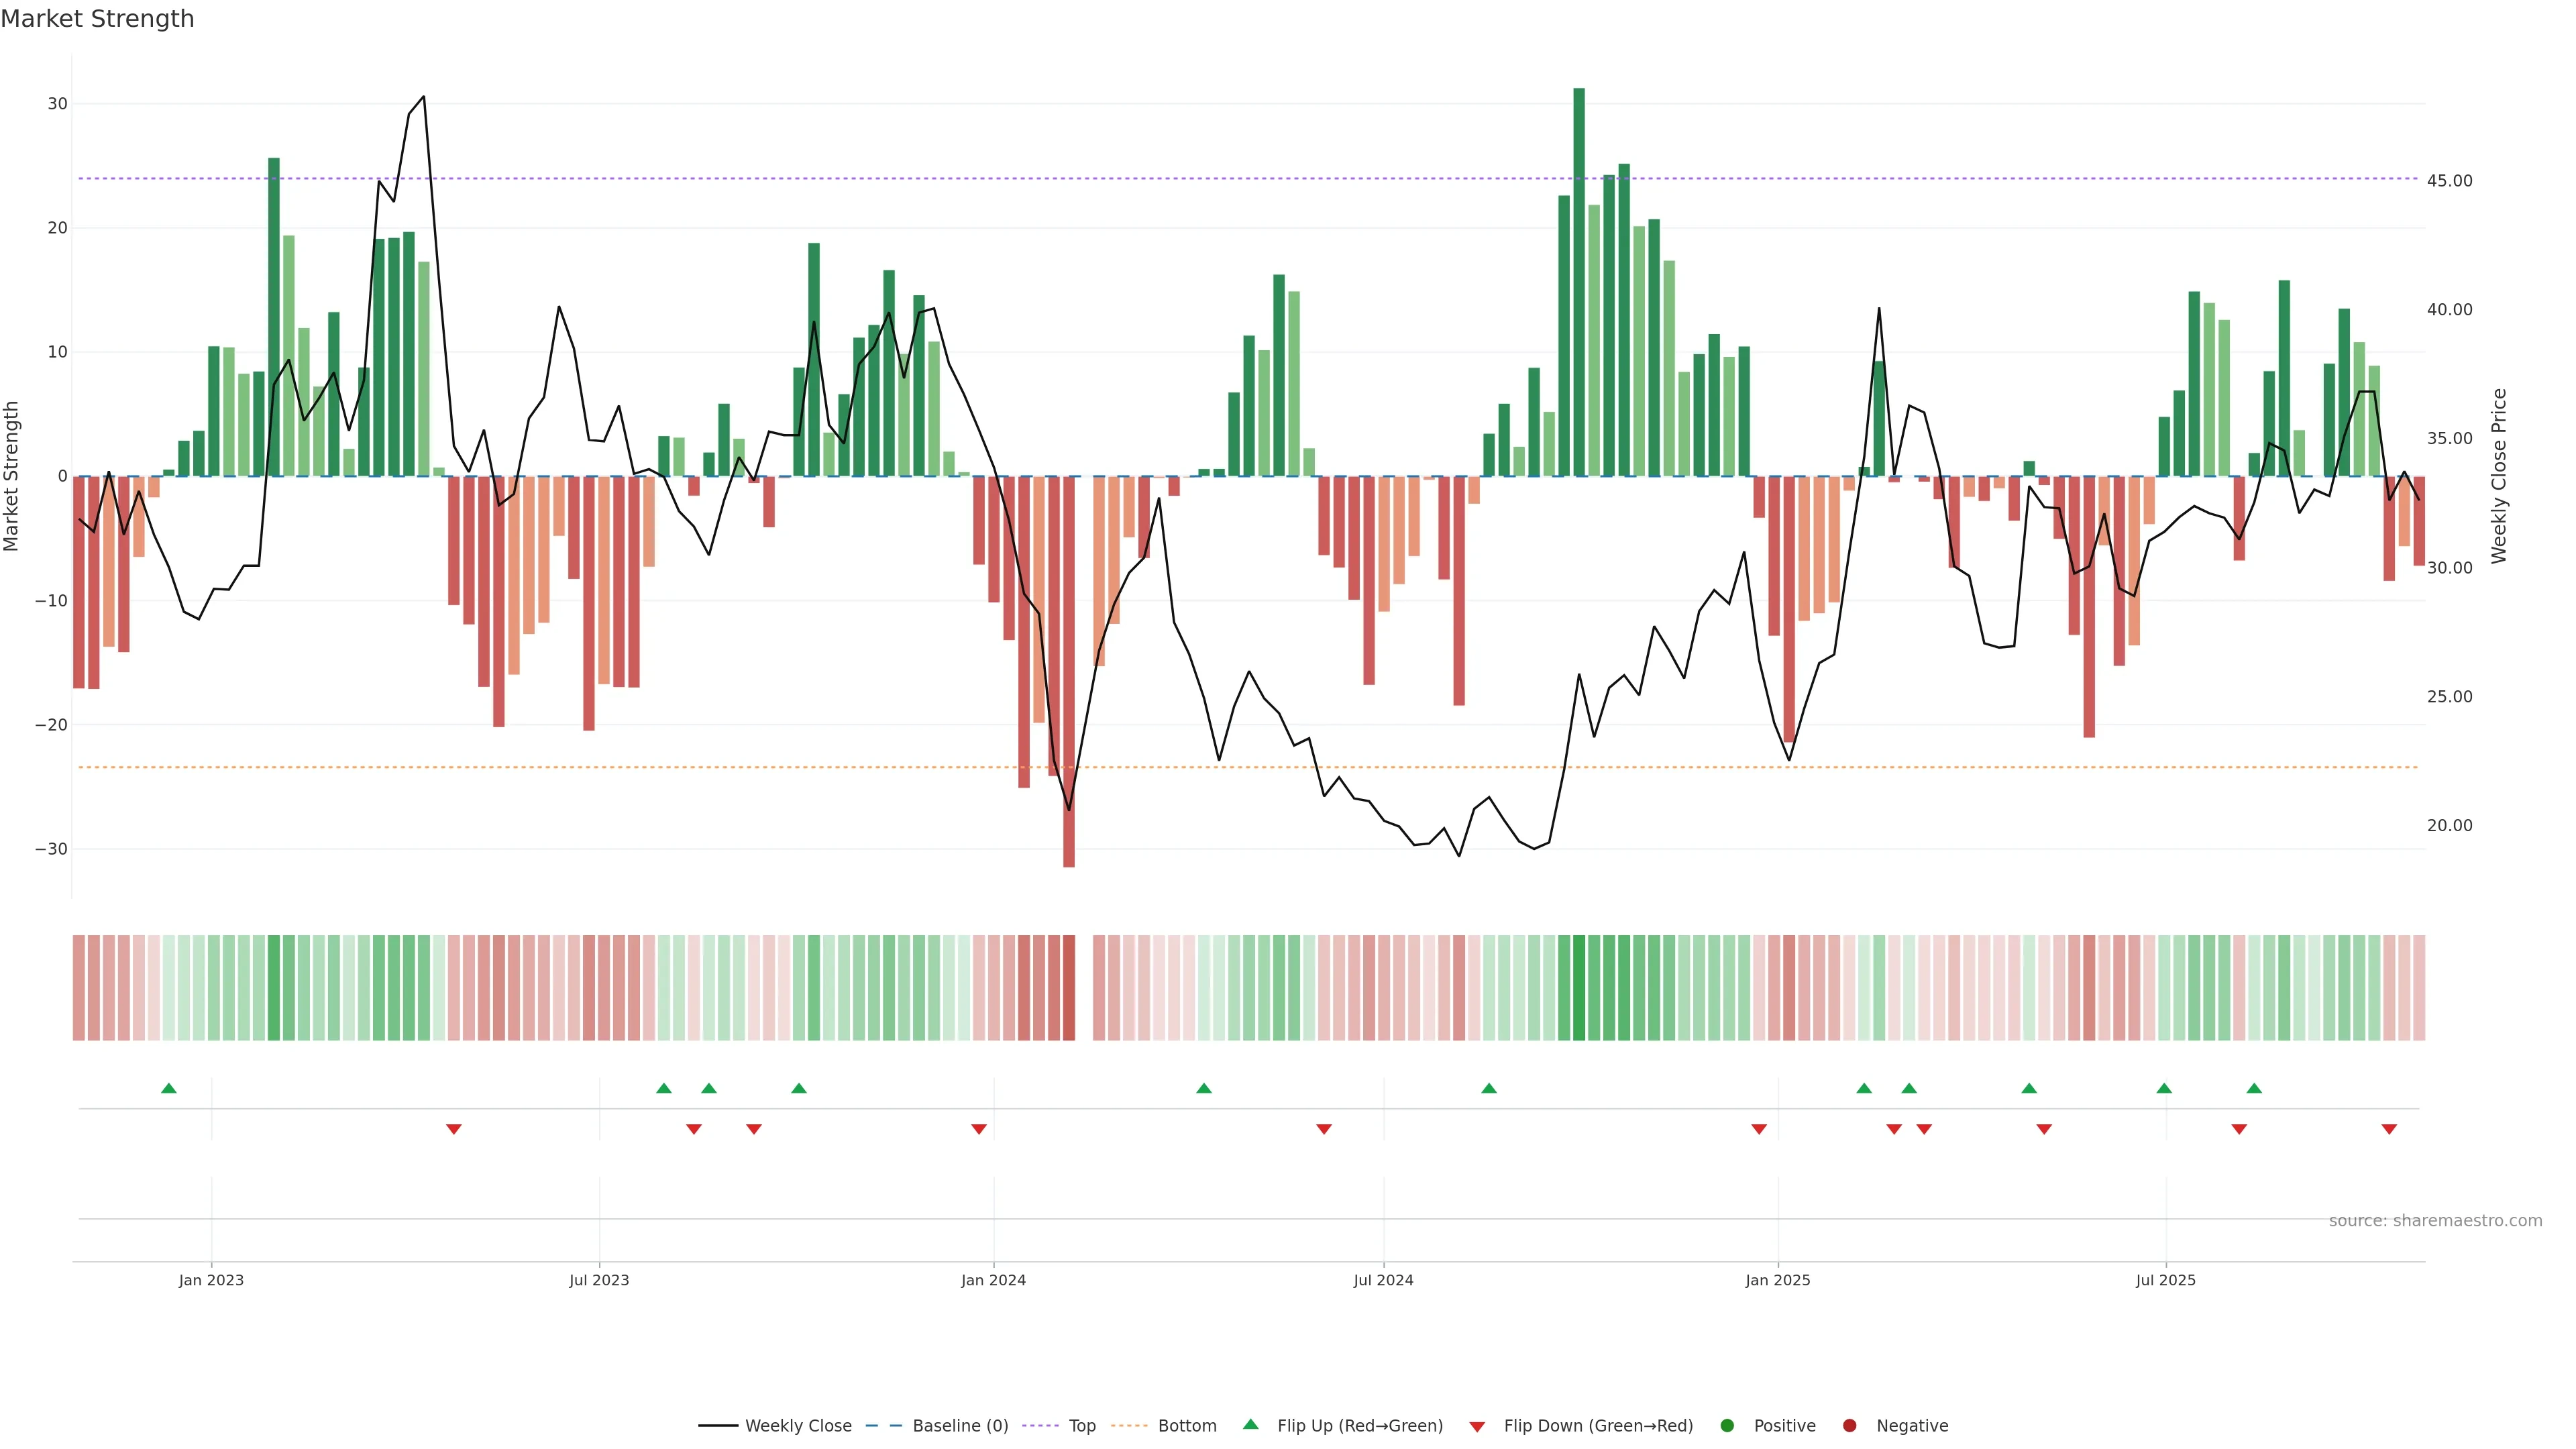Click the first green flip-up marker near Jan 2023

(x=169, y=1088)
